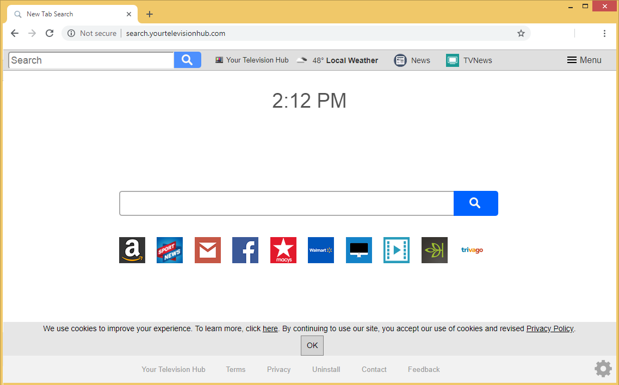Click the blue video play tile

[397, 250]
